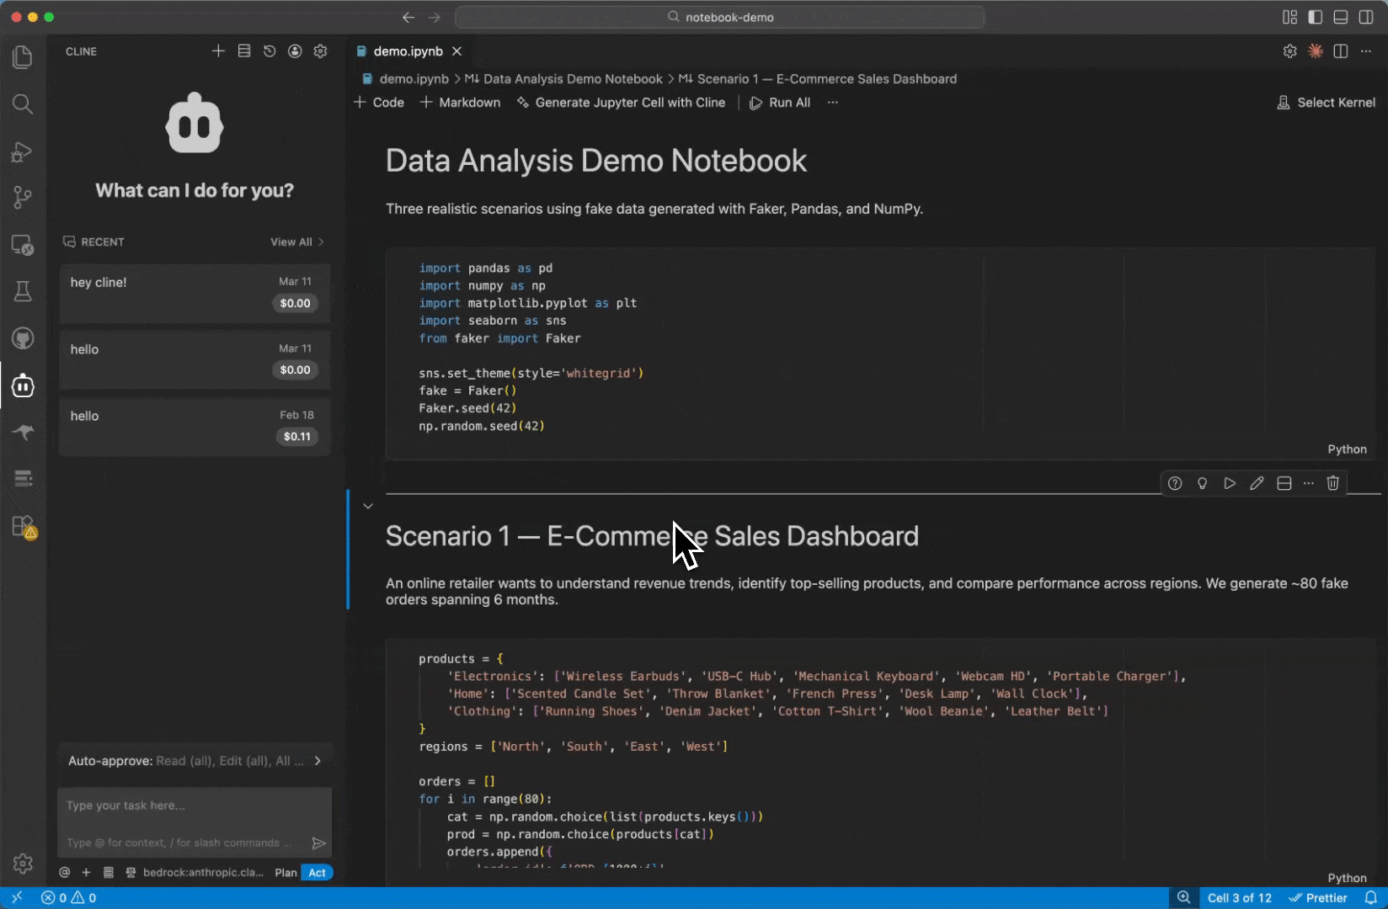
Task: Click the Cline history icon
Action: 270,51
